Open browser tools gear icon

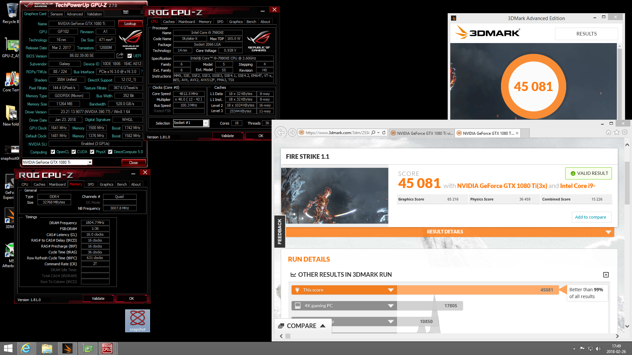click(x=625, y=132)
